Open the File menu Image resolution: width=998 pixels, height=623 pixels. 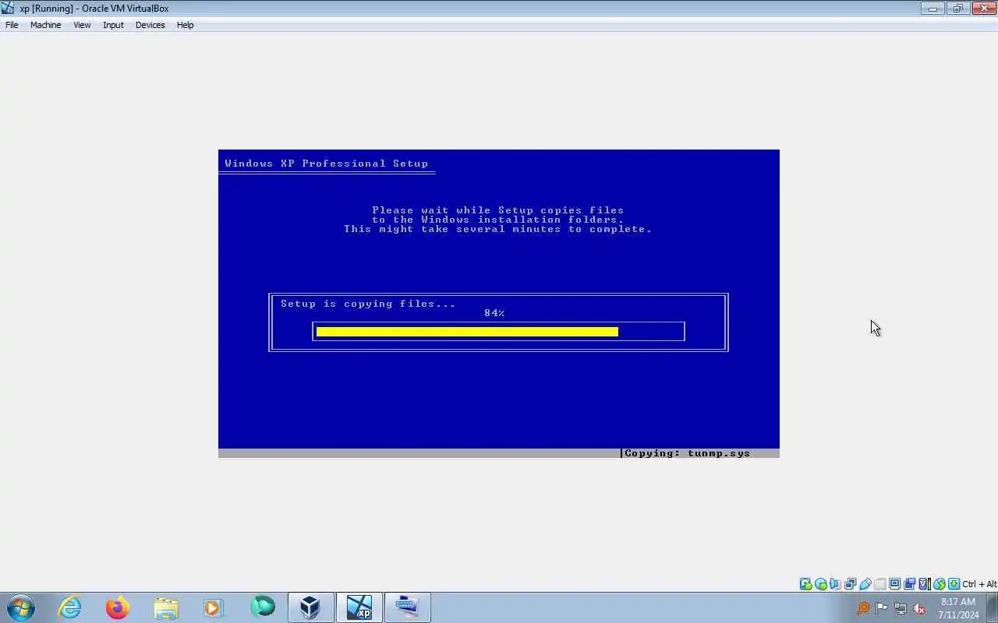point(12,25)
